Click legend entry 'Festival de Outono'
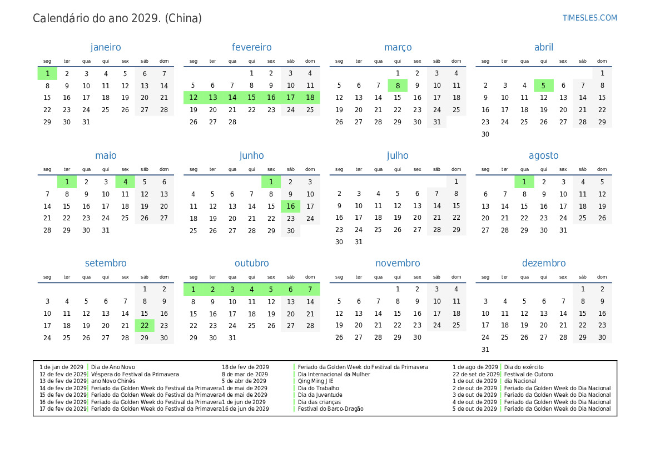Viewport: 650px width, 459px height. (529, 374)
